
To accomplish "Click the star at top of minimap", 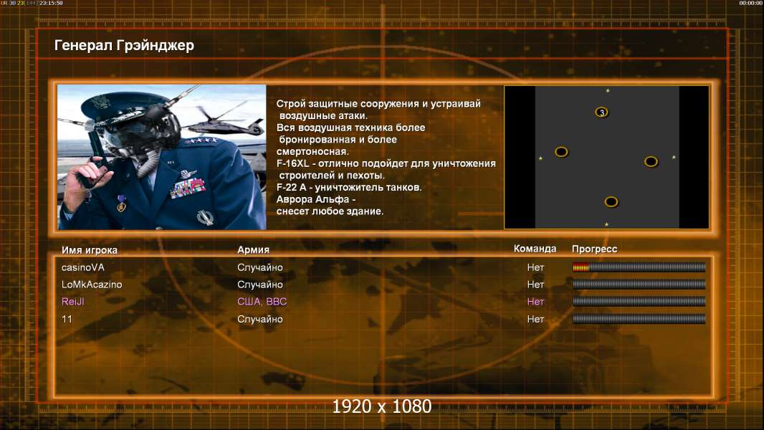I will click(608, 90).
